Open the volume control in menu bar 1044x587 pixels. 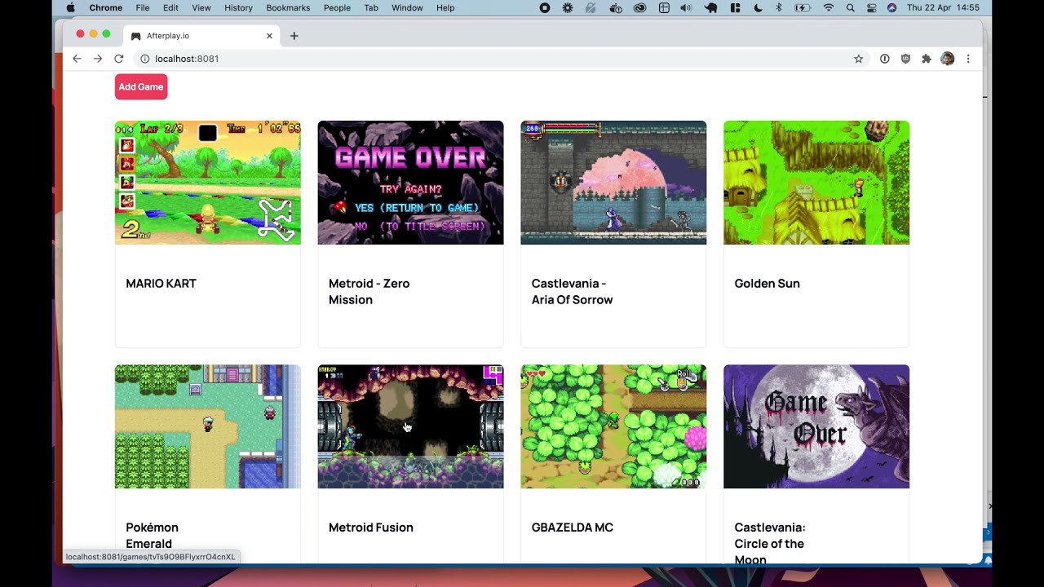pos(686,7)
